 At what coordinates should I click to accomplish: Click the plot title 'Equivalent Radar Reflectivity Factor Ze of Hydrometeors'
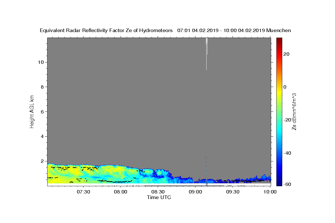(x=106, y=31)
